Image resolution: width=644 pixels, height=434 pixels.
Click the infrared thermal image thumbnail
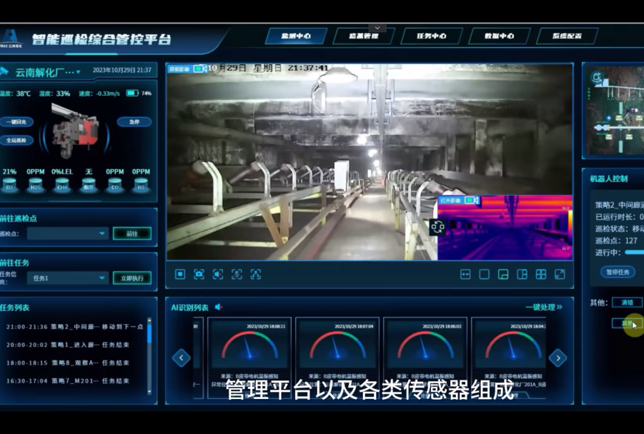click(505, 228)
